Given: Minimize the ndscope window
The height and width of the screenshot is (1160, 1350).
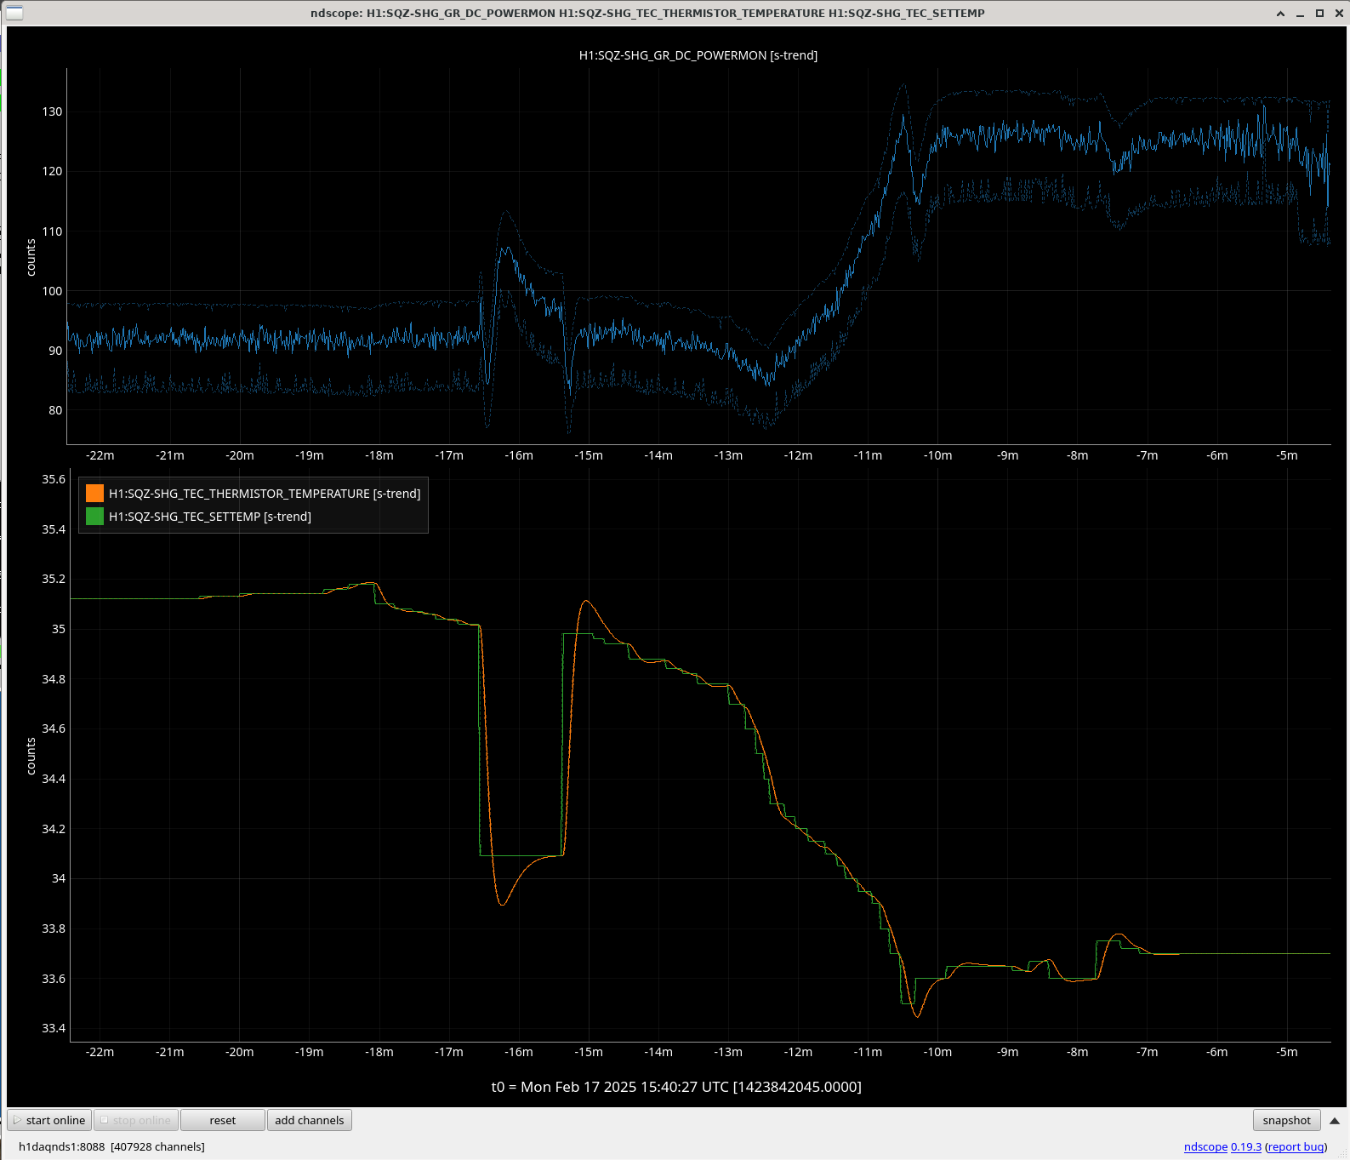Looking at the screenshot, I should click(1300, 14).
